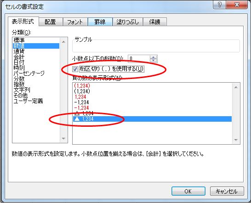This screenshot has width=251, height=203.
Task: Click up arrow of 分類 list scrollbar
Action: (63, 42)
